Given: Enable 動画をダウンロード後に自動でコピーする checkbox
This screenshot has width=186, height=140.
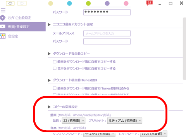Looking at the screenshot, I should click(x=55, y=62).
